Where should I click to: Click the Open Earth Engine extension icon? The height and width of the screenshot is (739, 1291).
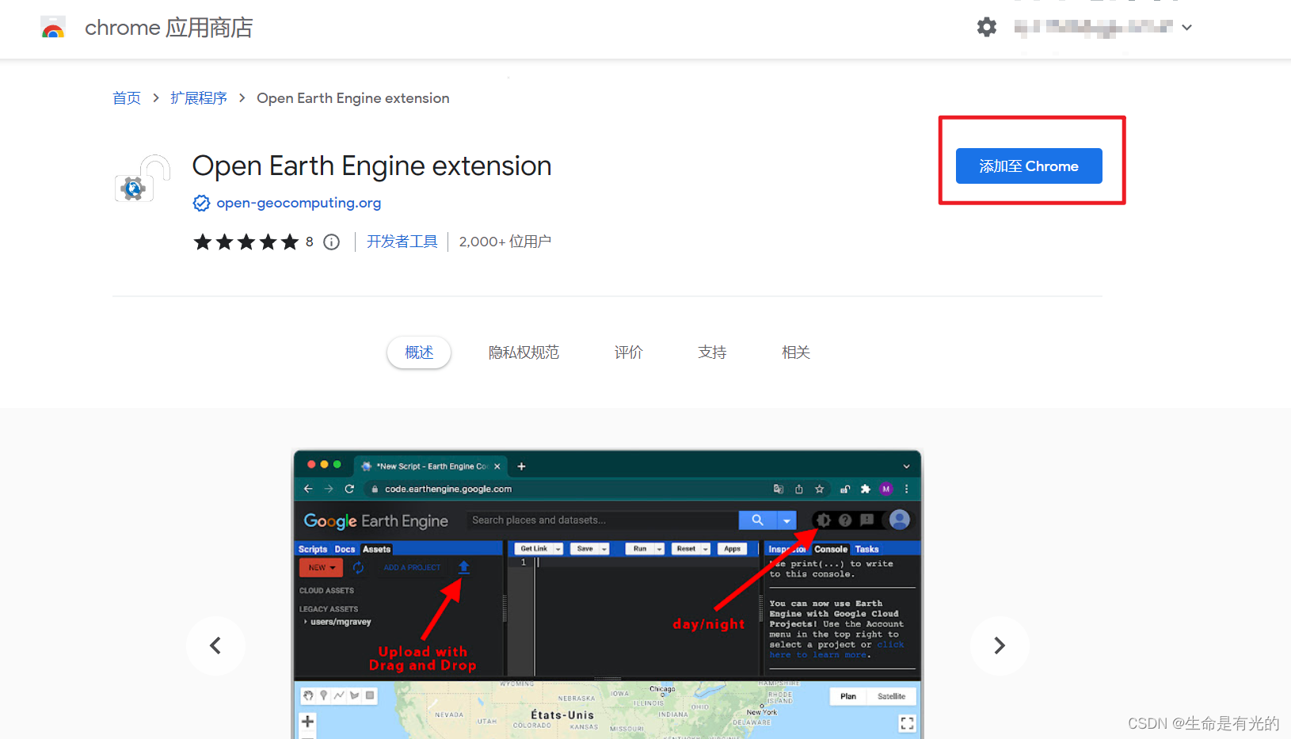[x=143, y=178]
